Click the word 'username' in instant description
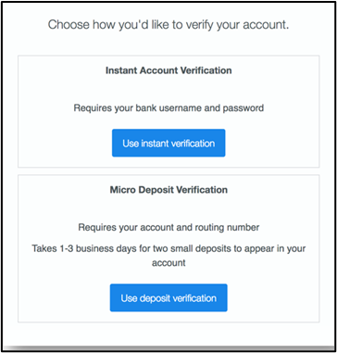This screenshot has height=353, width=337. [x=181, y=108]
